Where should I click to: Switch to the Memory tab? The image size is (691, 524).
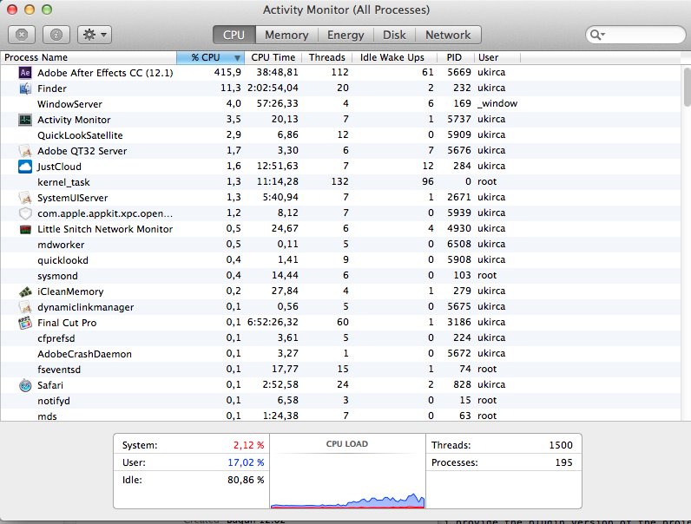click(286, 35)
